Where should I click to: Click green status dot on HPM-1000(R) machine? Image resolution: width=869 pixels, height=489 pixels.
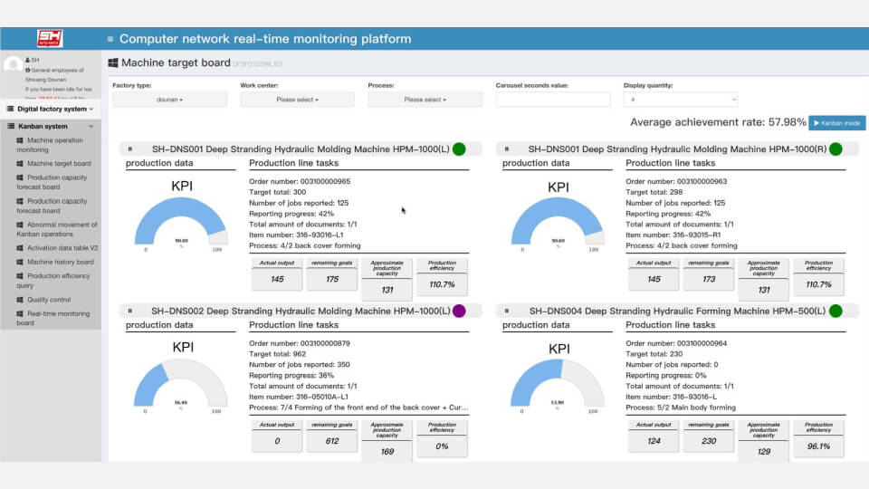836,149
